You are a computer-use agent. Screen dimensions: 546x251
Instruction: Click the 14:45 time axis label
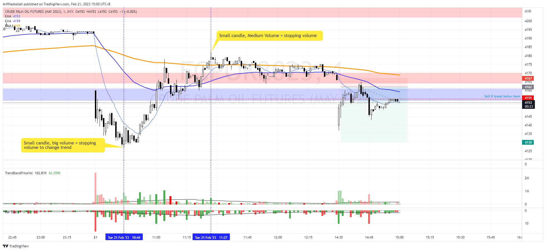pyautogui.click(x=369, y=237)
